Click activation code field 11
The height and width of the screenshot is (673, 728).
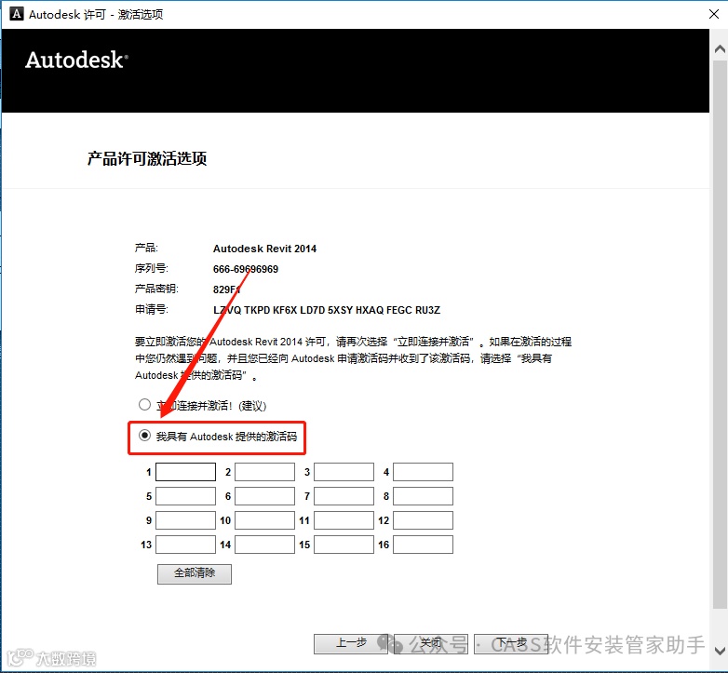tap(344, 520)
